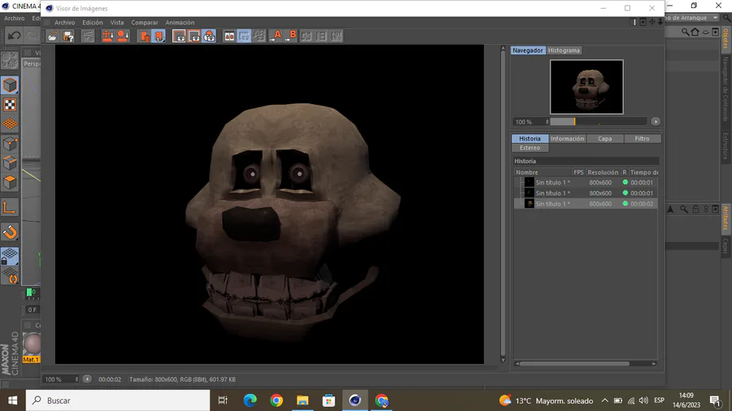
Task: Open the Arranque layout dropdown
Action: click(x=693, y=18)
